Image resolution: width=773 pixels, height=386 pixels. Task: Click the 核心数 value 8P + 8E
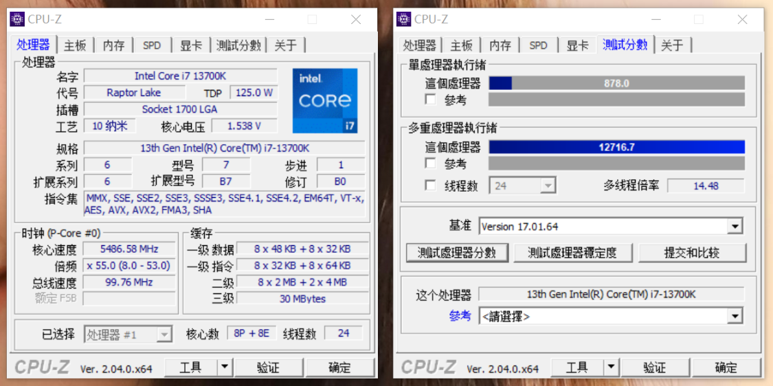pos(251,333)
